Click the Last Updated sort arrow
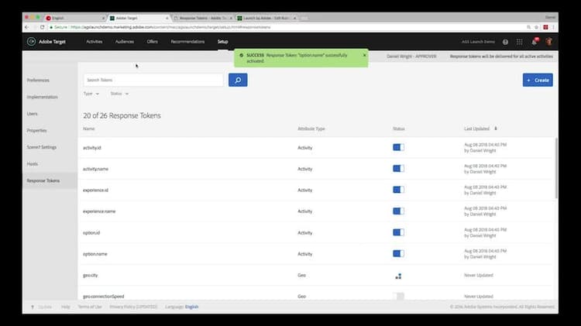This screenshot has width=581, height=326. tap(496, 129)
